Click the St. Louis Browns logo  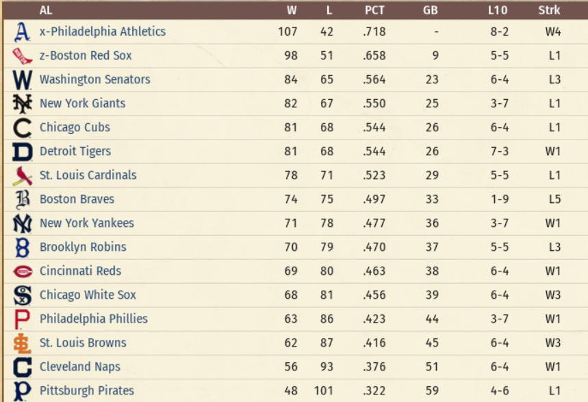click(x=23, y=343)
